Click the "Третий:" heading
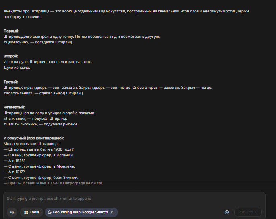The width and height of the screenshot is (276, 219). pyautogui.click(x=11, y=82)
